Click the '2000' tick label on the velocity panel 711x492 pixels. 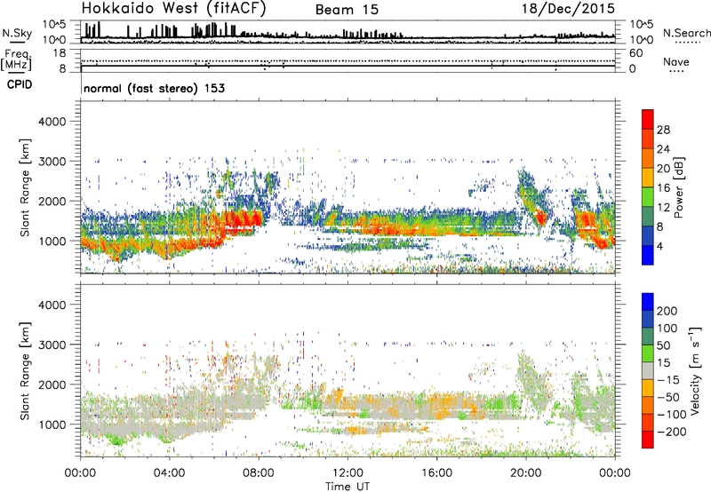52,385
